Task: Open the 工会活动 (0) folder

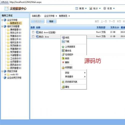Action: (x=15, y=58)
